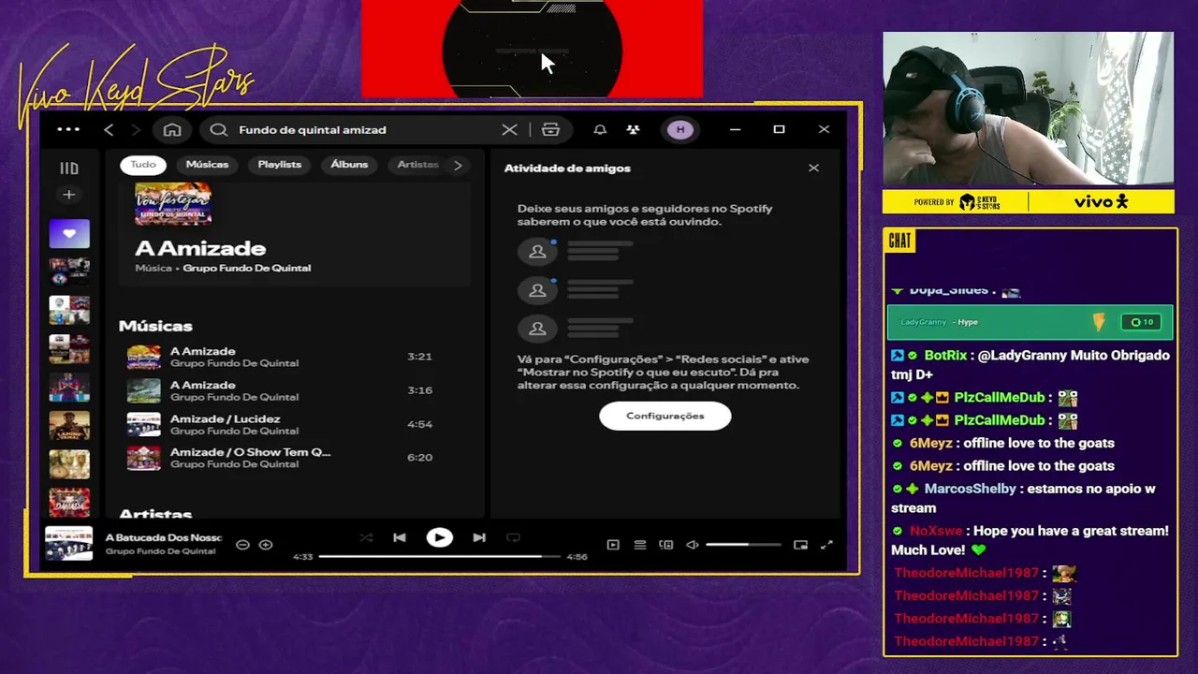Open the Spotify three-dots menu
The height and width of the screenshot is (674, 1198).
tap(68, 130)
